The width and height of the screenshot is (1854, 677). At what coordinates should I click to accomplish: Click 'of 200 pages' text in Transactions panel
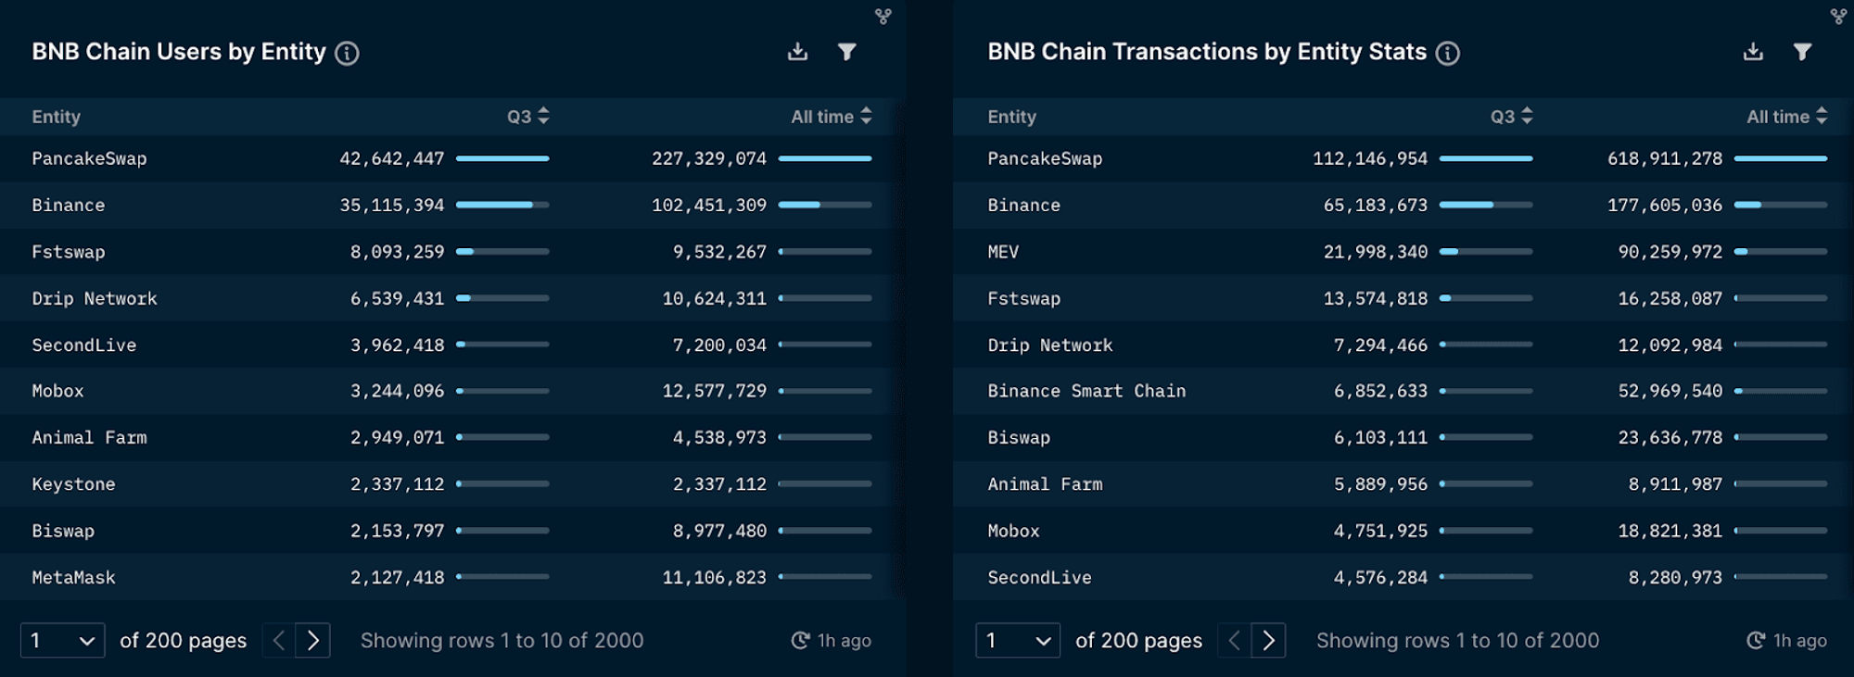point(1138,640)
